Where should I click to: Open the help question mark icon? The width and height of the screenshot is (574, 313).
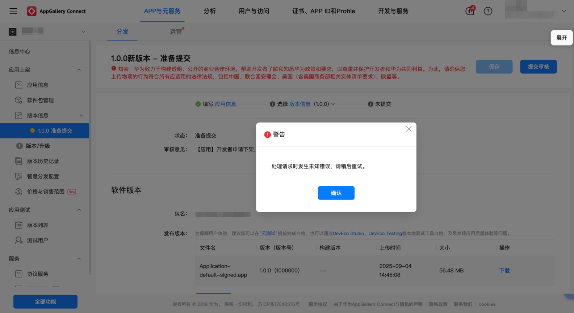(x=488, y=11)
